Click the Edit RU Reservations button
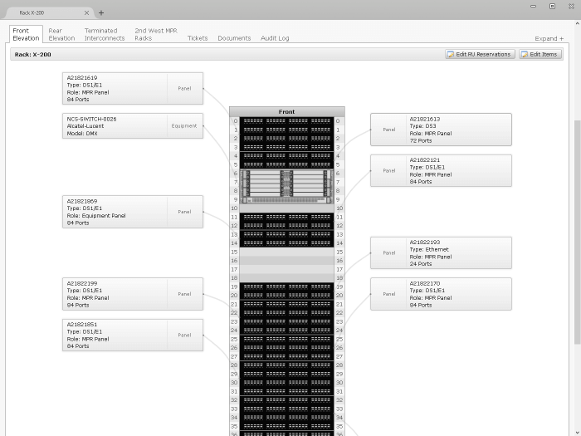581x436 pixels. 479,54
